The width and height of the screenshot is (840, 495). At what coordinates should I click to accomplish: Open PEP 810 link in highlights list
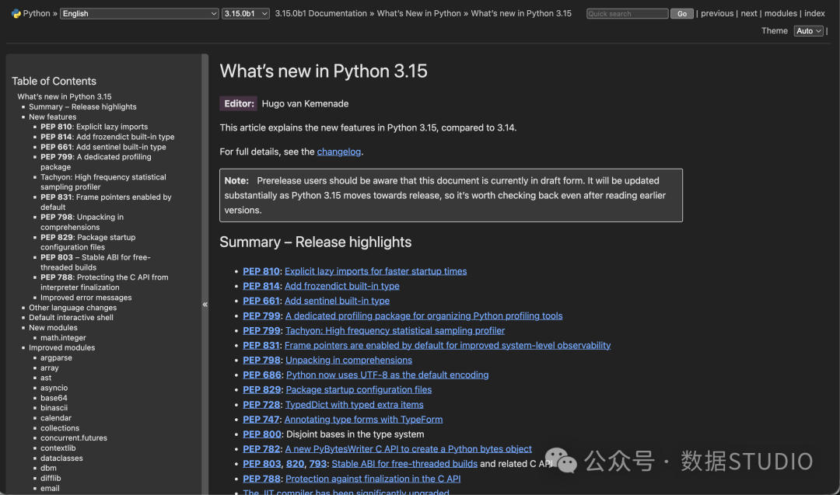click(x=261, y=271)
